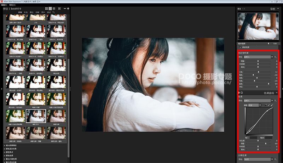
Task: Click the 对比度 contrast slider below curve
Action: [x=258, y=141]
